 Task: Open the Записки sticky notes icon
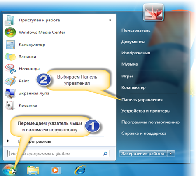(x=10, y=56)
